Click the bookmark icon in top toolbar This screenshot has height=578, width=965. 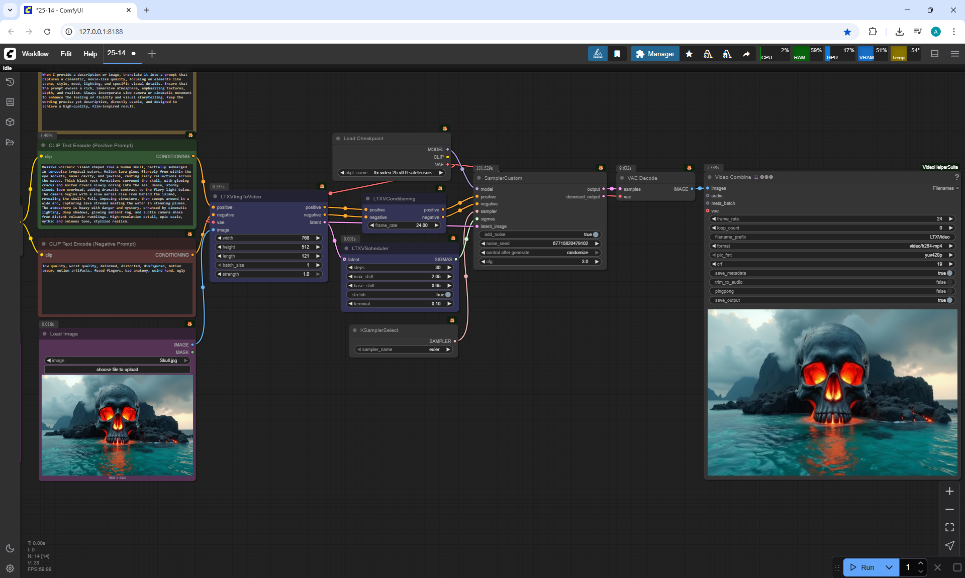coord(617,54)
